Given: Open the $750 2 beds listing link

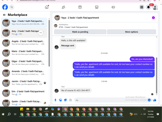Looking at the screenshot, I should [73, 27].
